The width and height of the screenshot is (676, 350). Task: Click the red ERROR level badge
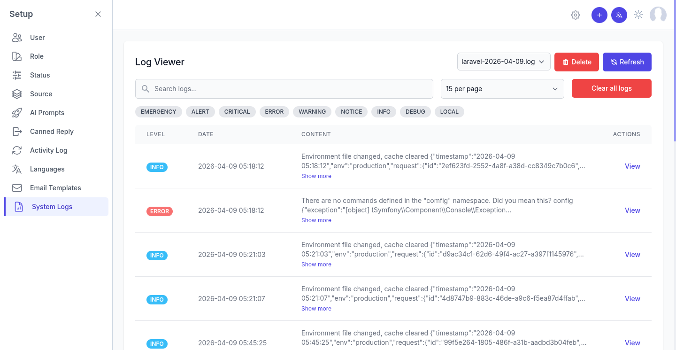[x=160, y=211]
